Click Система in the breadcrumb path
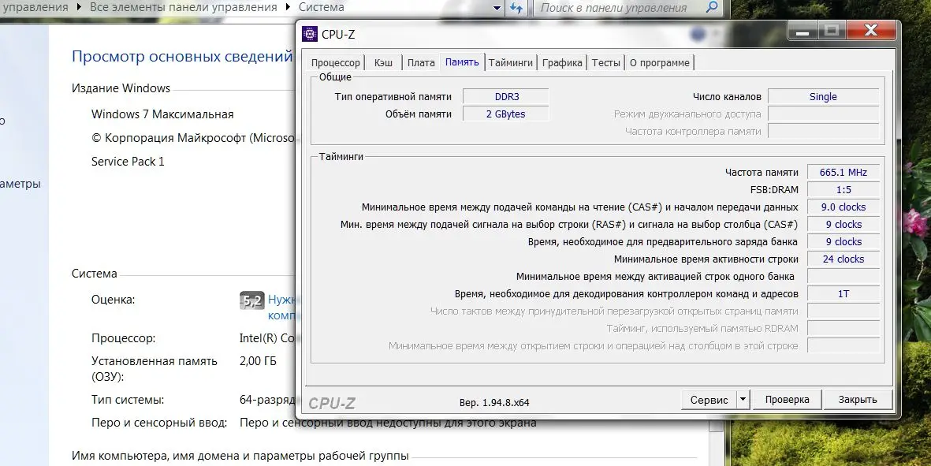Screen dimensions: 931x466 click(x=321, y=8)
